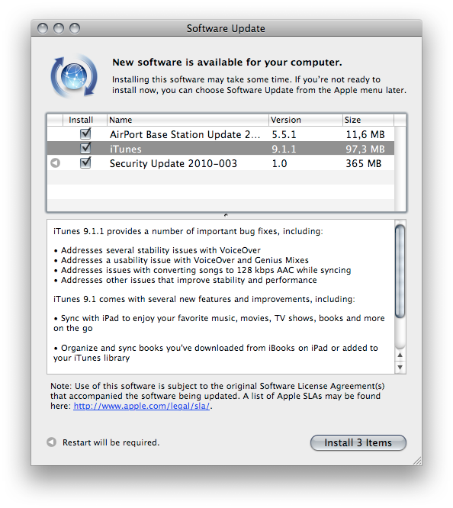
Task: Click the 97,3 MB size cell
Action: coord(365,149)
